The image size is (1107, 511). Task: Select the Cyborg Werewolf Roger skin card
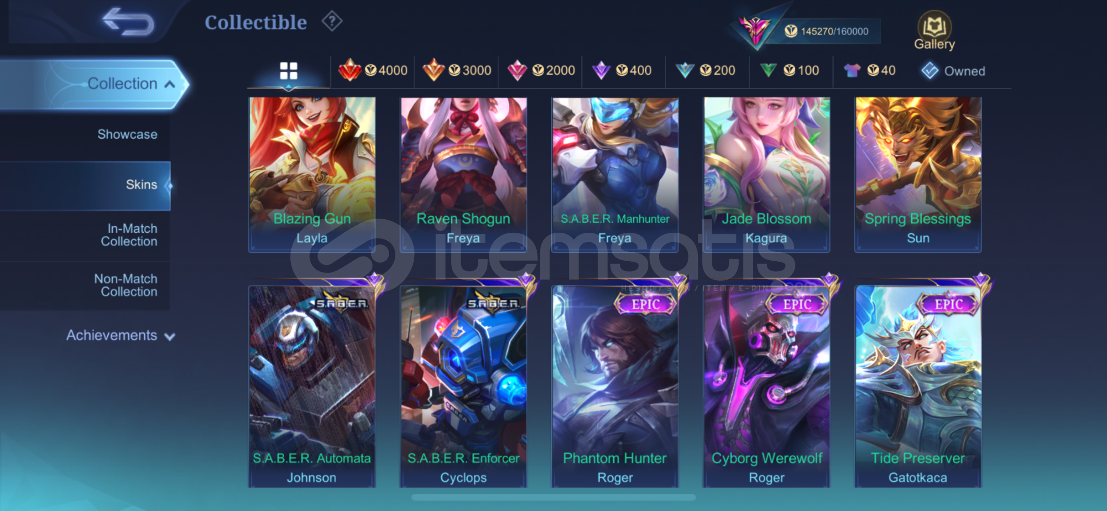(x=767, y=386)
